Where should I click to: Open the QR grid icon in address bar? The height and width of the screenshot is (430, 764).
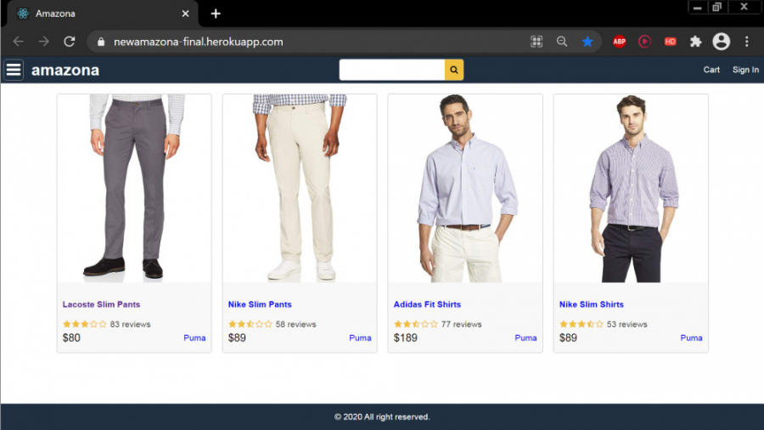pos(536,42)
